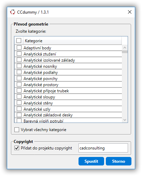
Task: Select the Analytické sloupy checkbox
Action: (19, 97)
